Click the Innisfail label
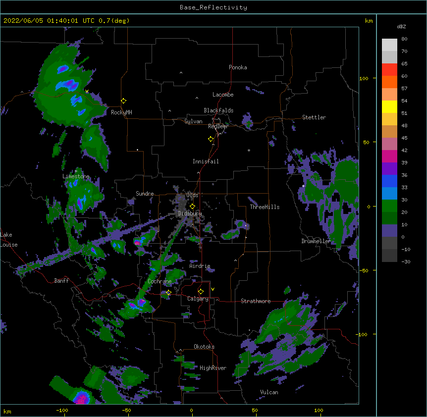The image size is (427, 417). point(206,161)
